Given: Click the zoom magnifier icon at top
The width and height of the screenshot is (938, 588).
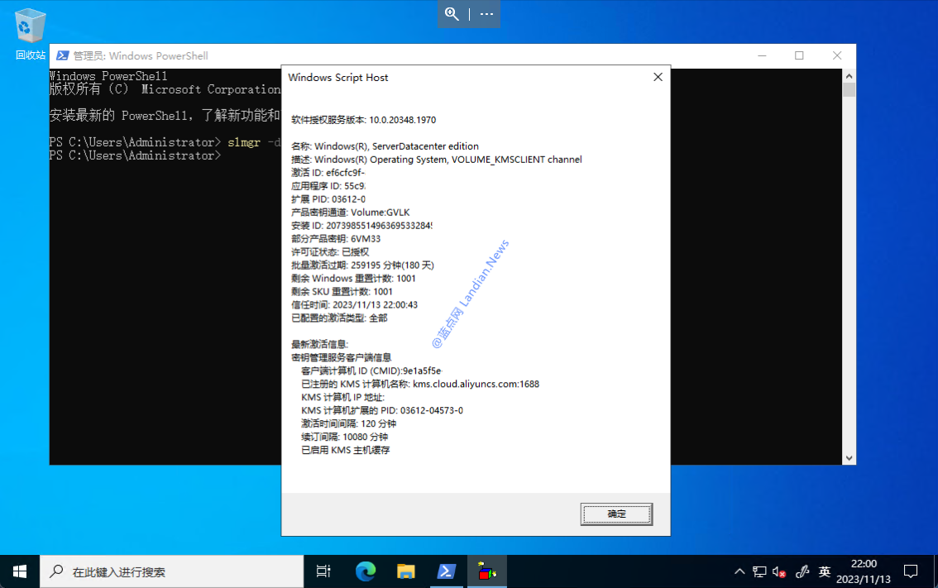Looking at the screenshot, I should (x=452, y=14).
